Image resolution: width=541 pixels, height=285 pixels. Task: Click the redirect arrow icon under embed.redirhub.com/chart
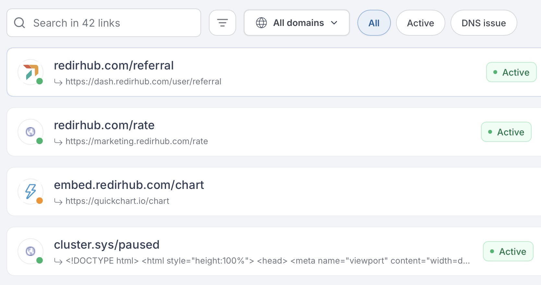click(58, 201)
